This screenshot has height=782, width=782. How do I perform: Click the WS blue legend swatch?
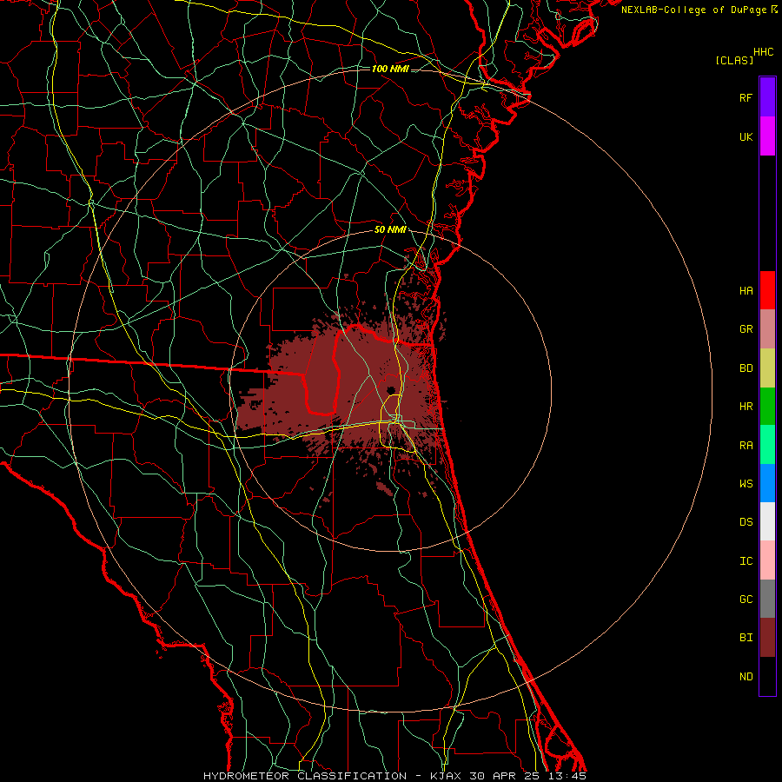pos(767,483)
